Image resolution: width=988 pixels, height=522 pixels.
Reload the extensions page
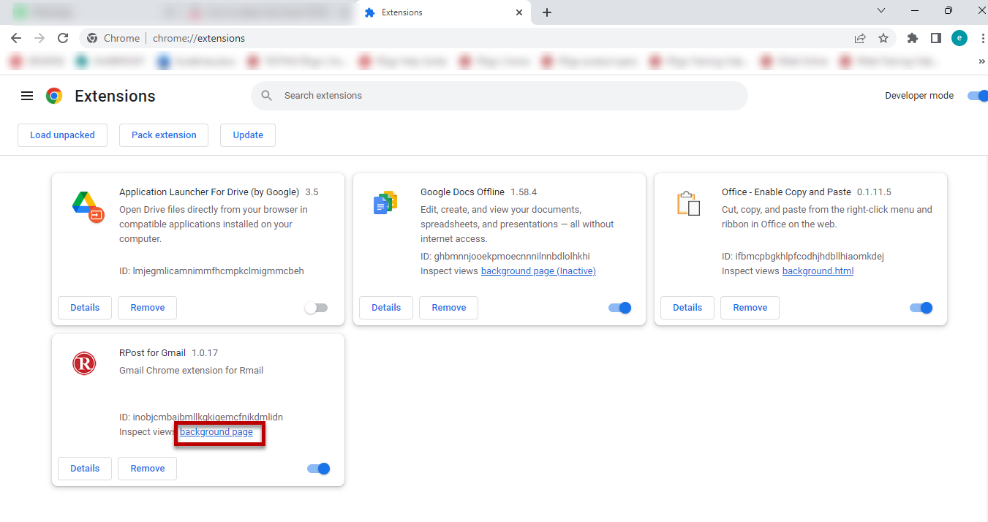tap(63, 38)
